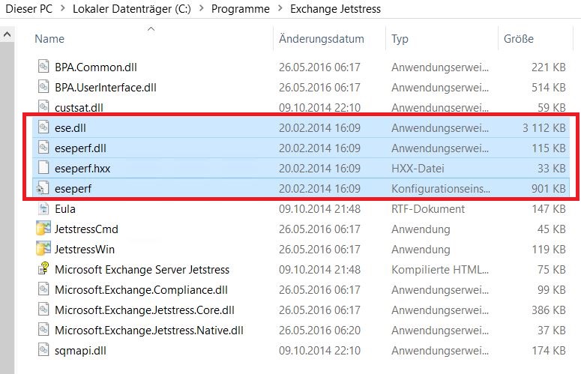This screenshot has width=581, height=374.
Task: Click the Microsoft Exchange Server Jetstress help icon
Action: coord(43,269)
